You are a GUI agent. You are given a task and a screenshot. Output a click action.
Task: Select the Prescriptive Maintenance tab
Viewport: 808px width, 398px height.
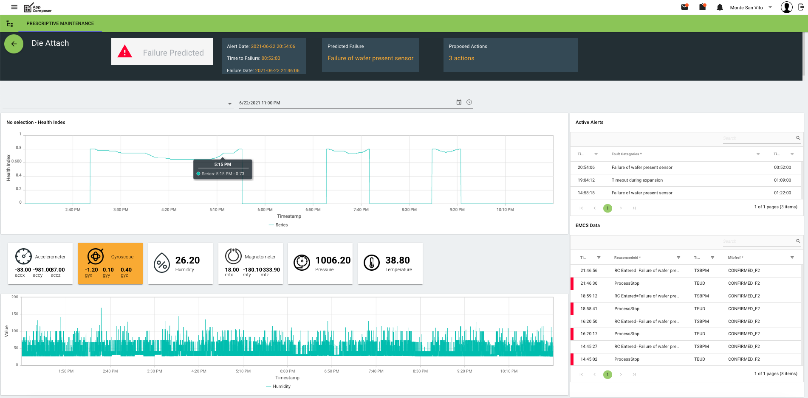click(60, 23)
